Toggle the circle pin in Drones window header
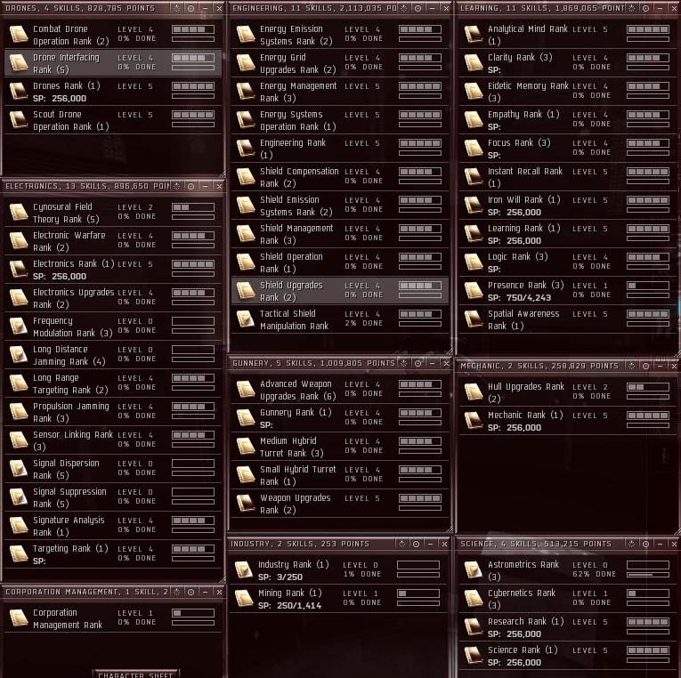Viewport: 681px width, 678px height. point(191,8)
